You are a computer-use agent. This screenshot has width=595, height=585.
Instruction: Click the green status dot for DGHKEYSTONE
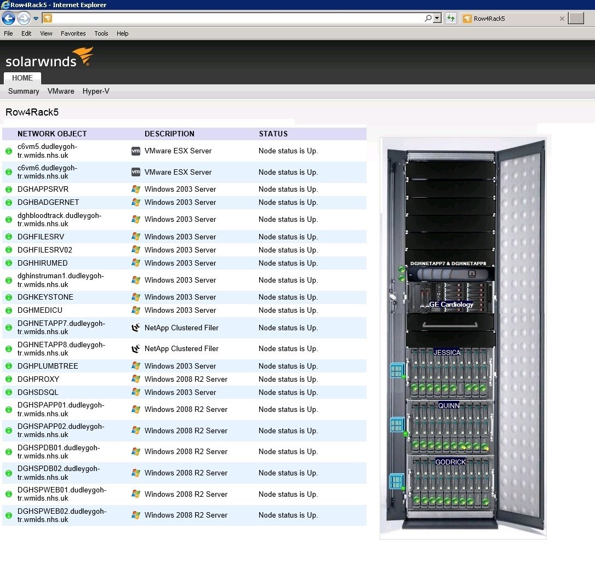click(8, 297)
